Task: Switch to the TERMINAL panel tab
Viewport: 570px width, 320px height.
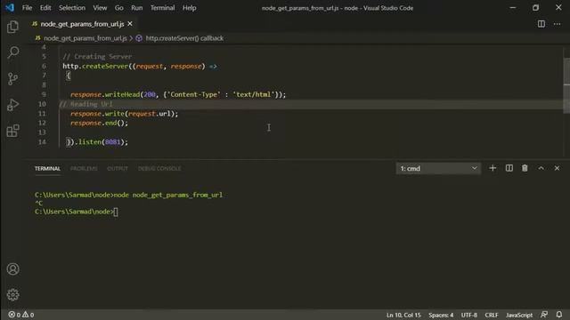Action: coord(47,168)
